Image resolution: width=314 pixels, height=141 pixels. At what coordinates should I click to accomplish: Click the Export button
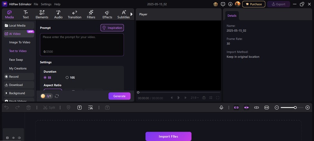click(279, 4)
